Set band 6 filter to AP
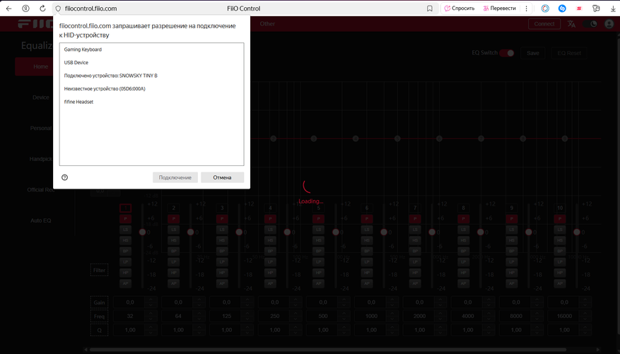Screen dimensions: 620x354 click(x=367, y=283)
